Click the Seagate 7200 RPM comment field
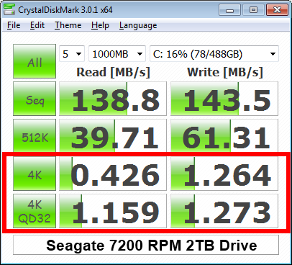Screen dimensions: 292x265 146,245
